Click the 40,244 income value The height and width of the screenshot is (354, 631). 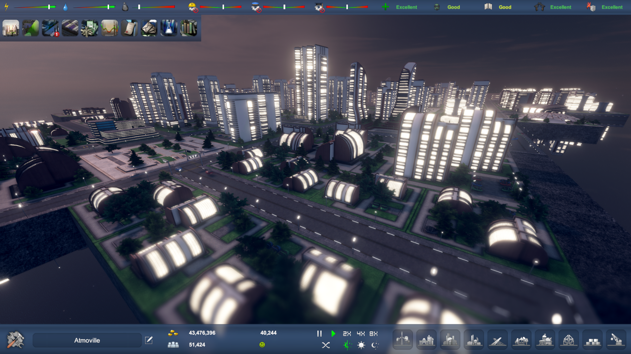268,333
